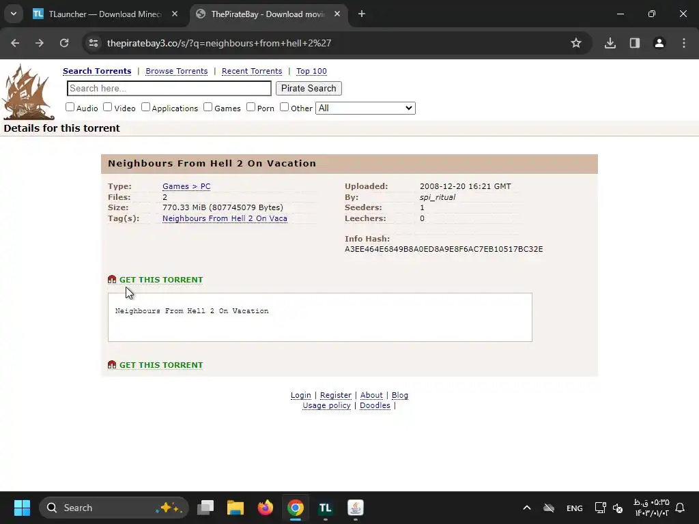Click the muted volume tray icon
This screenshot has width=699, height=524.
tap(617, 508)
